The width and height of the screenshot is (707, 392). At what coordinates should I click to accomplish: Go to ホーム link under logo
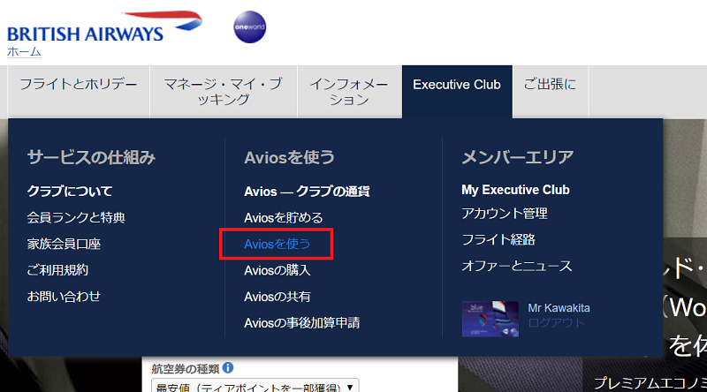click(24, 52)
